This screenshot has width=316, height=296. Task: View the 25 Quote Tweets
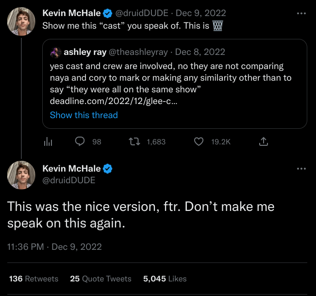click(100, 279)
